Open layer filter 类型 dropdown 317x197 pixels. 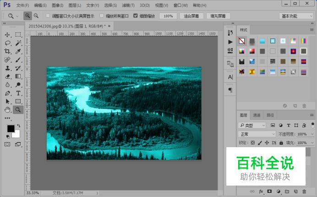tap(252, 125)
